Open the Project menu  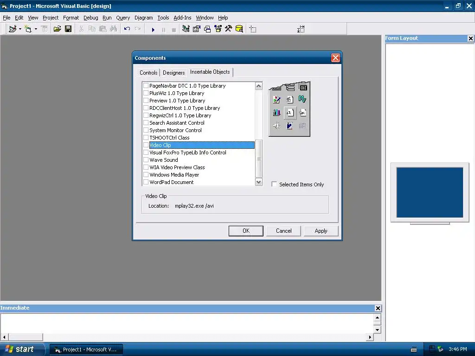(x=50, y=18)
